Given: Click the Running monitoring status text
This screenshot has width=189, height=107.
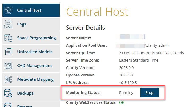Looking at the screenshot, I should pos(126,93).
